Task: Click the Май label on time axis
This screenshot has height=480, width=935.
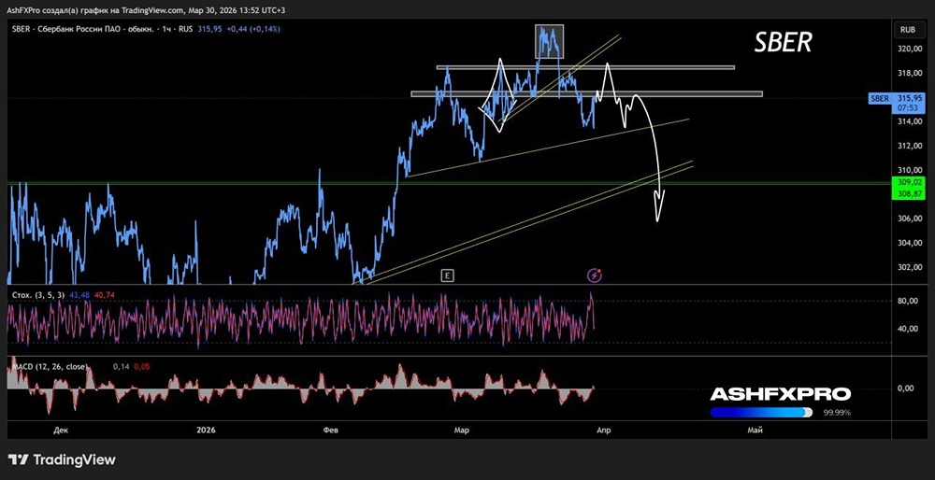Action: (x=755, y=430)
